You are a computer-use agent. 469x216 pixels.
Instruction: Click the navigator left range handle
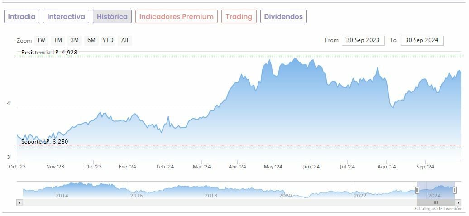tap(417, 190)
